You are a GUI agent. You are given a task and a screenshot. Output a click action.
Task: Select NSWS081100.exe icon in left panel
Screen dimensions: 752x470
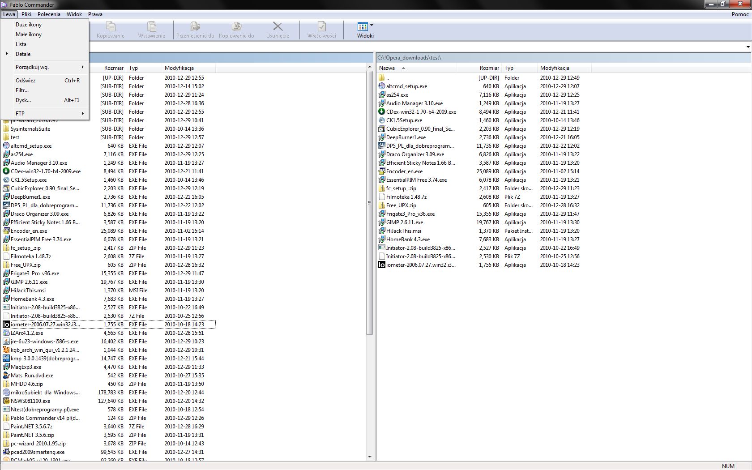pyautogui.click(x=6, y=401)
